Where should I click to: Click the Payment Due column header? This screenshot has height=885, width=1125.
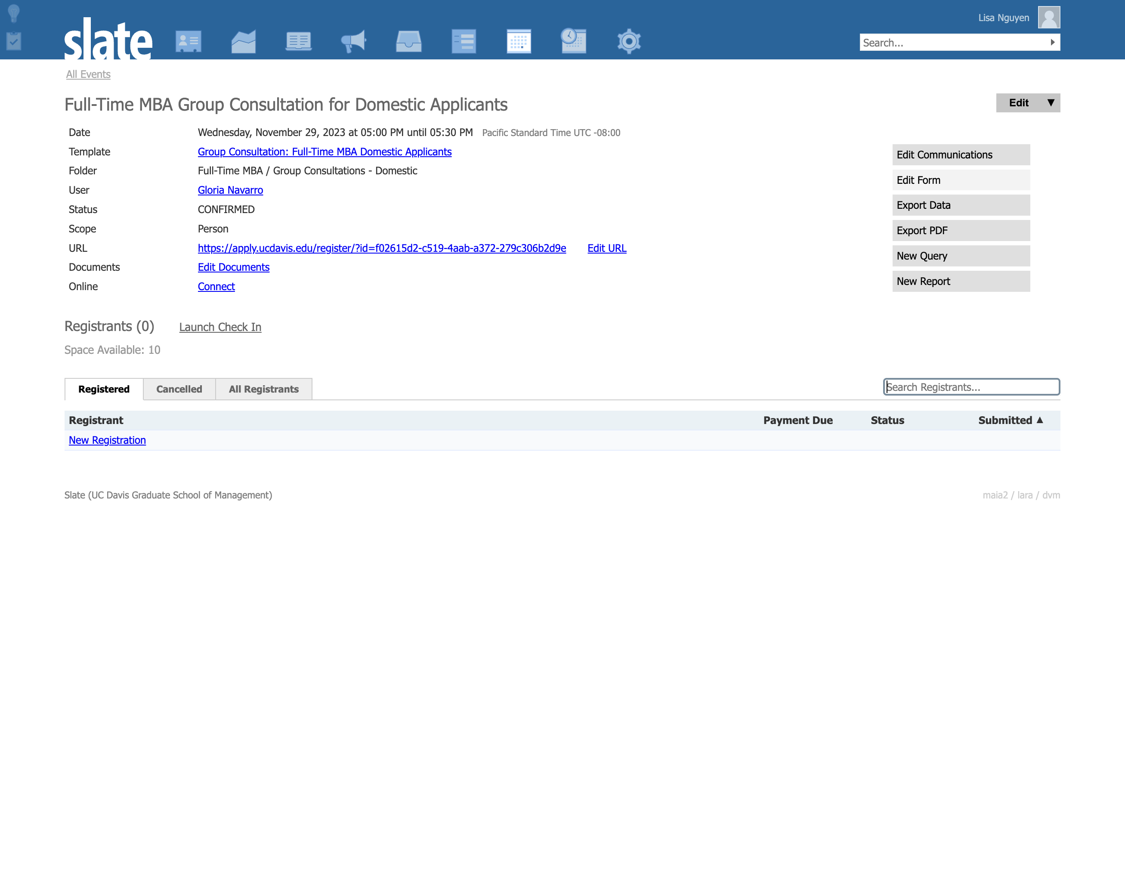pyautogui.click(x=797, y=420)
